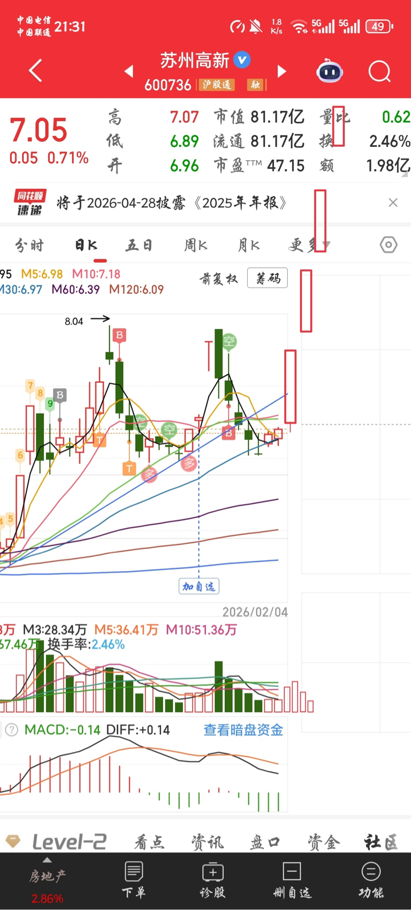The width and height of the screenshot is (411, 910).
Task: Switch to previous stock with left triangle
Action: pyautogui.click(x=128, y=71)
